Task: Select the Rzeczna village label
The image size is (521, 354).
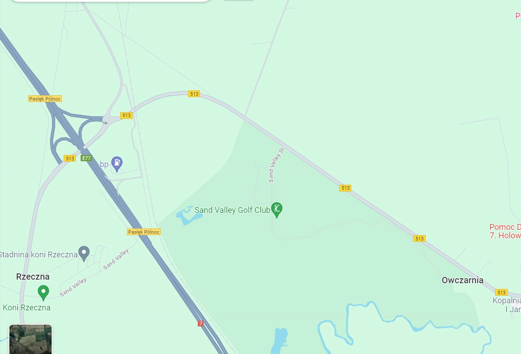Action: [33, 277]
